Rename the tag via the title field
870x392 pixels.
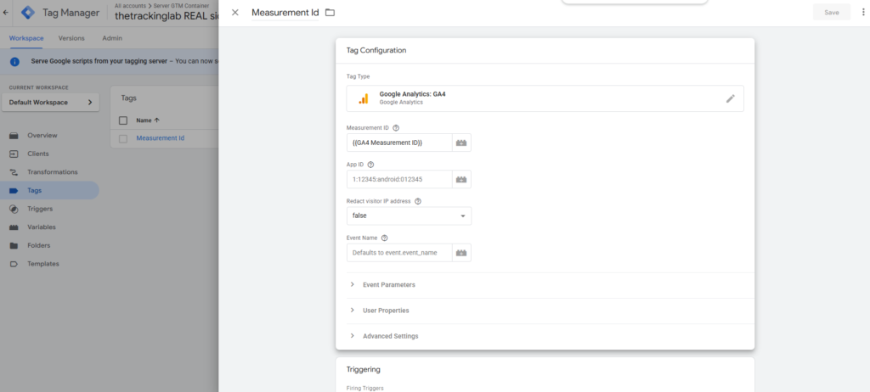285,12
